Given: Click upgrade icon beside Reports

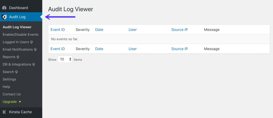Looking at the screenshot, I should point(18,57).
